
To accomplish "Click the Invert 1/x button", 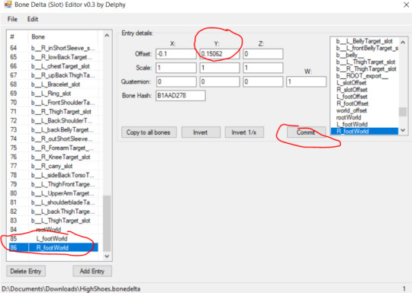I will tap(244, 132).
